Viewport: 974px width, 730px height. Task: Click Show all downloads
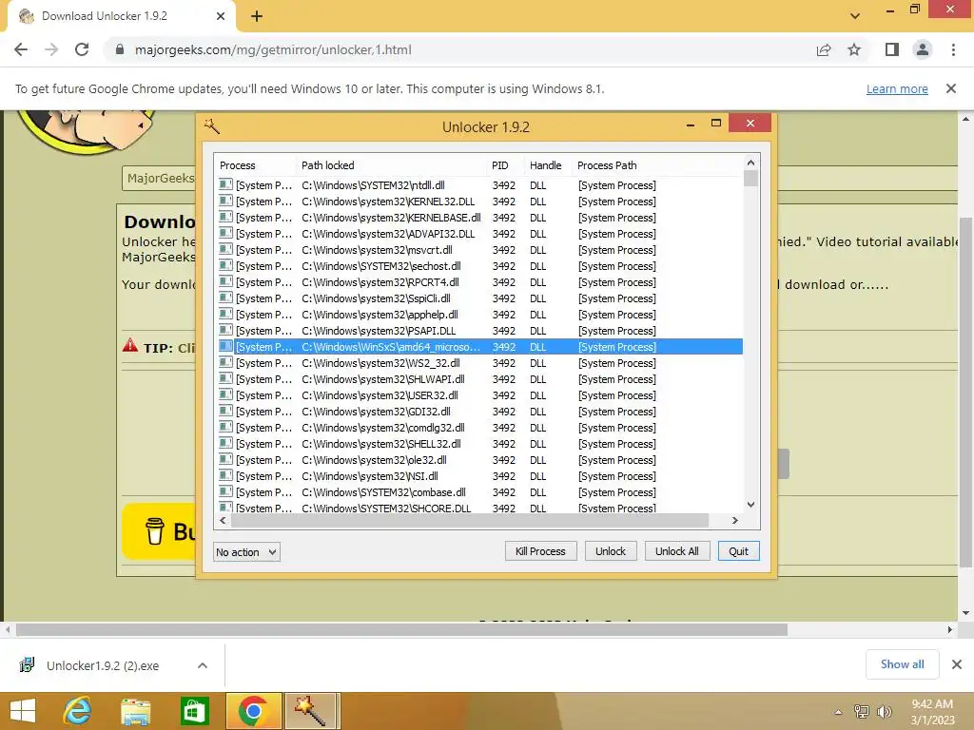[x=902, y=664]
